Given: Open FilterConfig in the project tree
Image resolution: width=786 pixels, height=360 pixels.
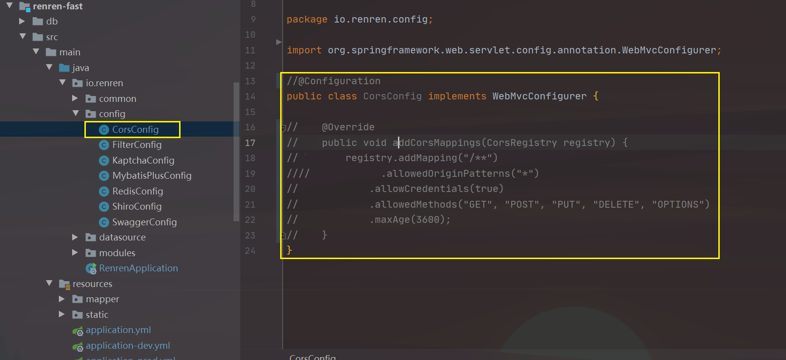Looking at the screenshot, I should point(137,145).
